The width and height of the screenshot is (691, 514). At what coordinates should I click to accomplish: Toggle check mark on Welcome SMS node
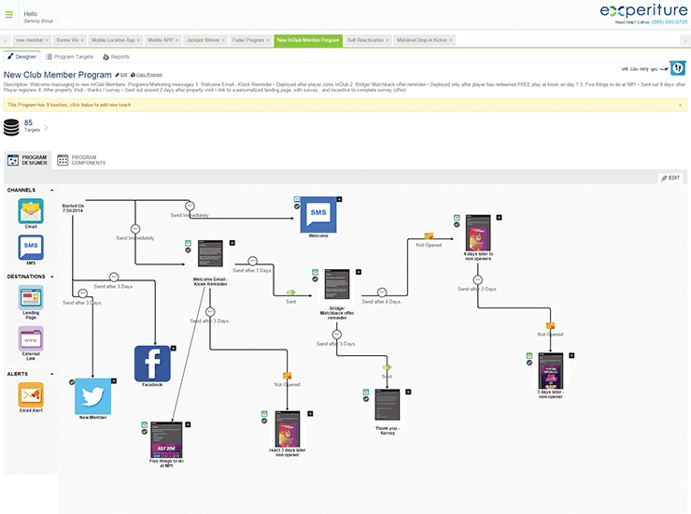(x=297, y=206)
